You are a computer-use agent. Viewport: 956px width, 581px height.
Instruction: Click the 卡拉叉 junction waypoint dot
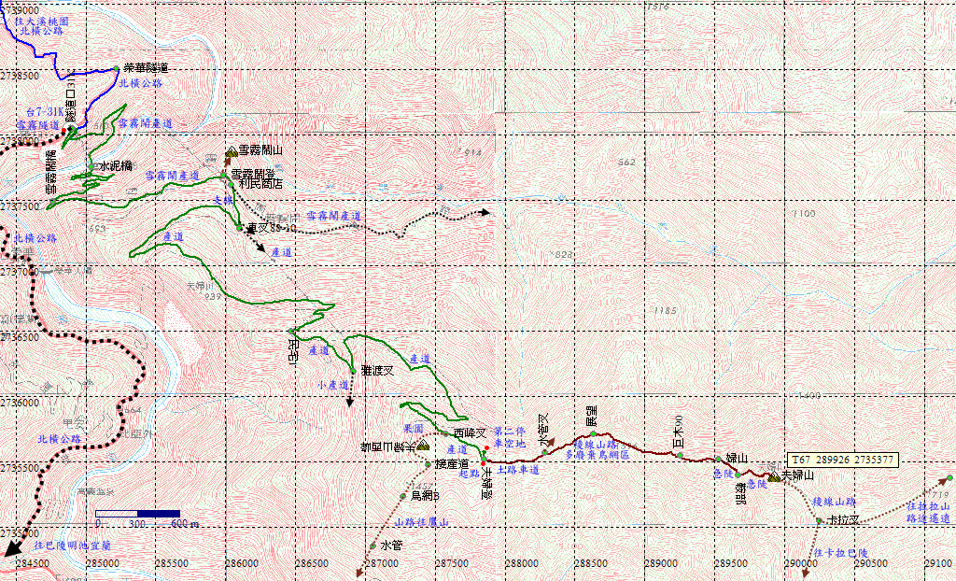tap(819, 520)
